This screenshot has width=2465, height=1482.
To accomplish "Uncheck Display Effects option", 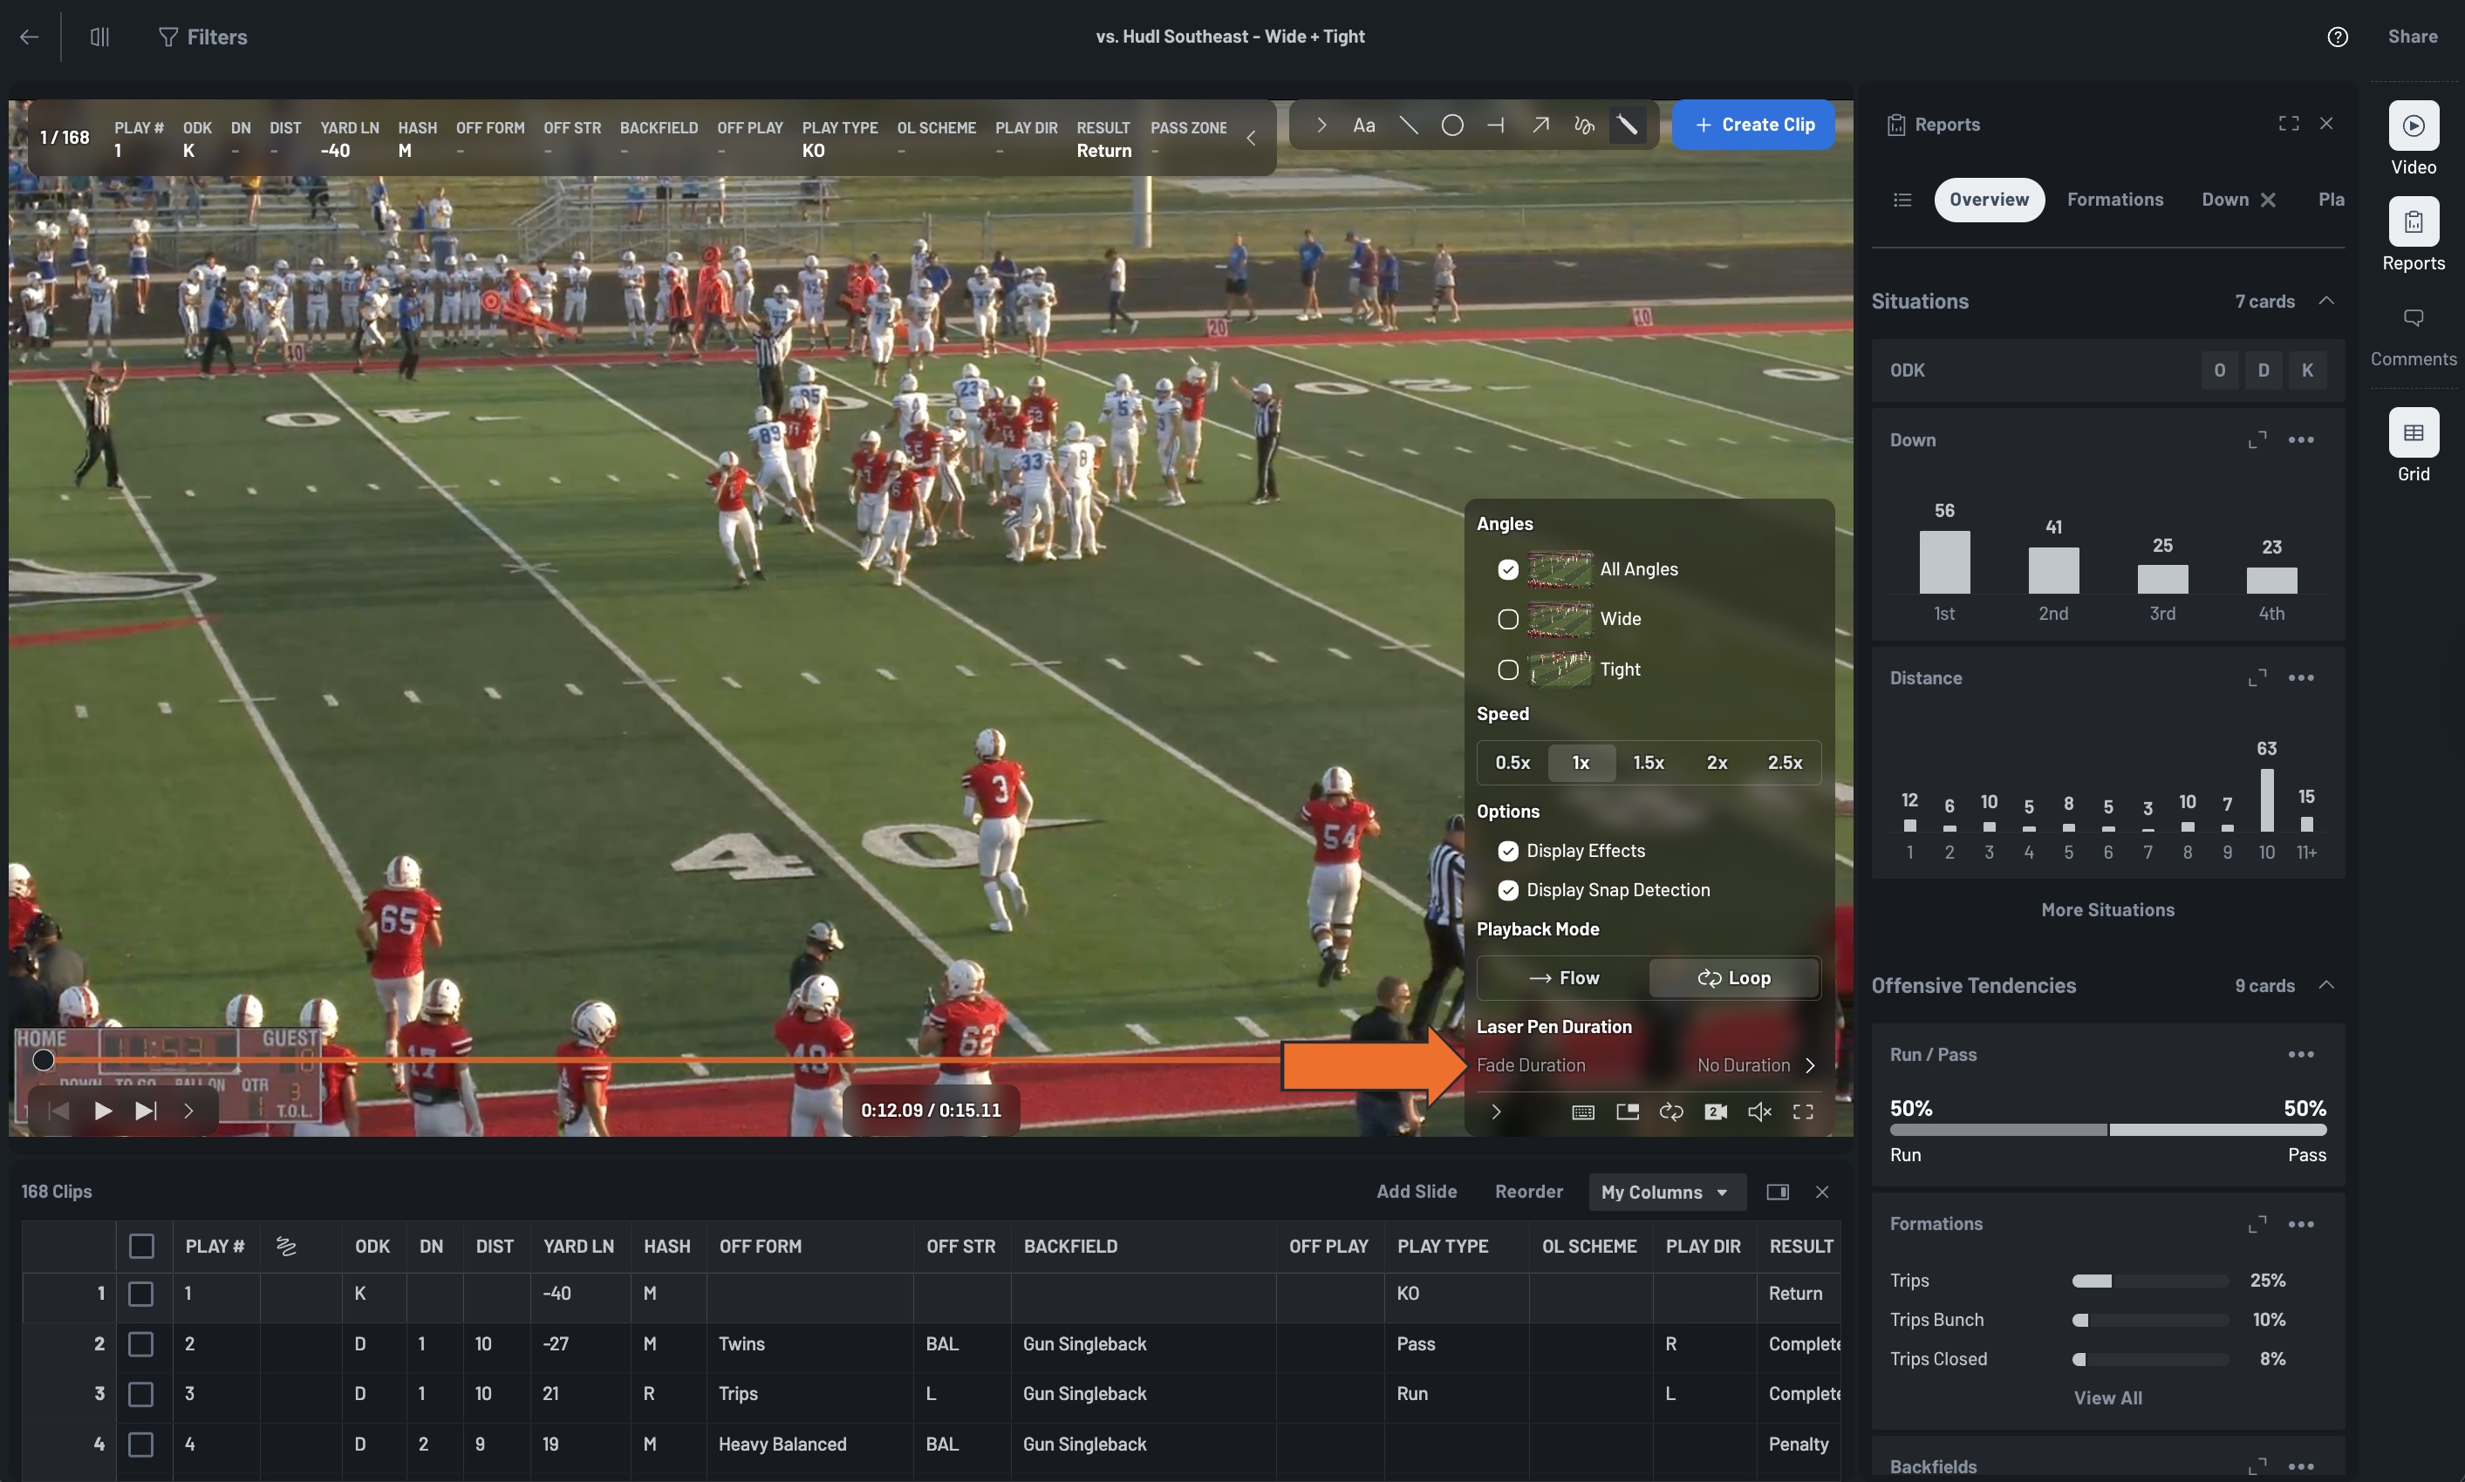I will pyautogui.click(x=1508, y=851).
